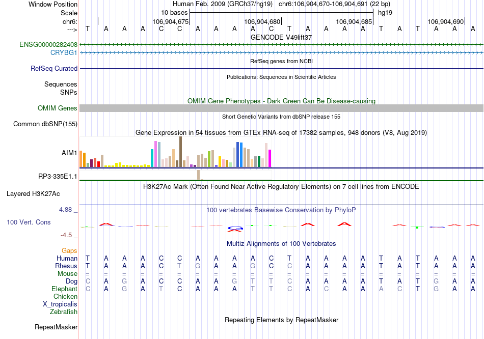Open 100 vertebrates Basewise Conservation by PhyloP title
Screen dimensions: 484x339
coord(281,210)
